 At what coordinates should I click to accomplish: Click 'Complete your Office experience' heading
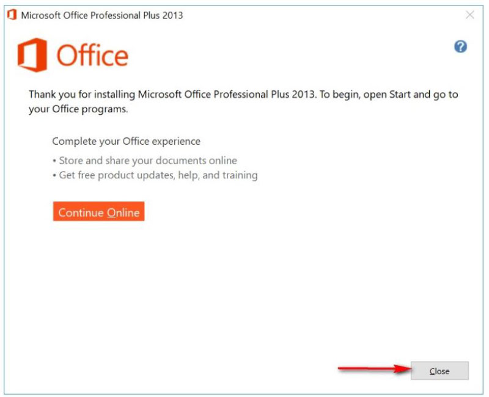click(127, 141)
